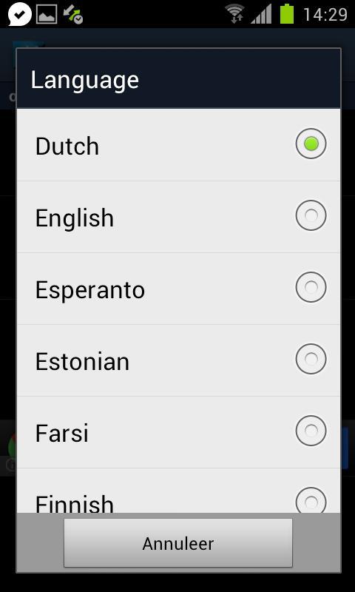Viewport: 355px width, 592px height.
Task: Select the Finnish radio button
Action: (311, 500)
